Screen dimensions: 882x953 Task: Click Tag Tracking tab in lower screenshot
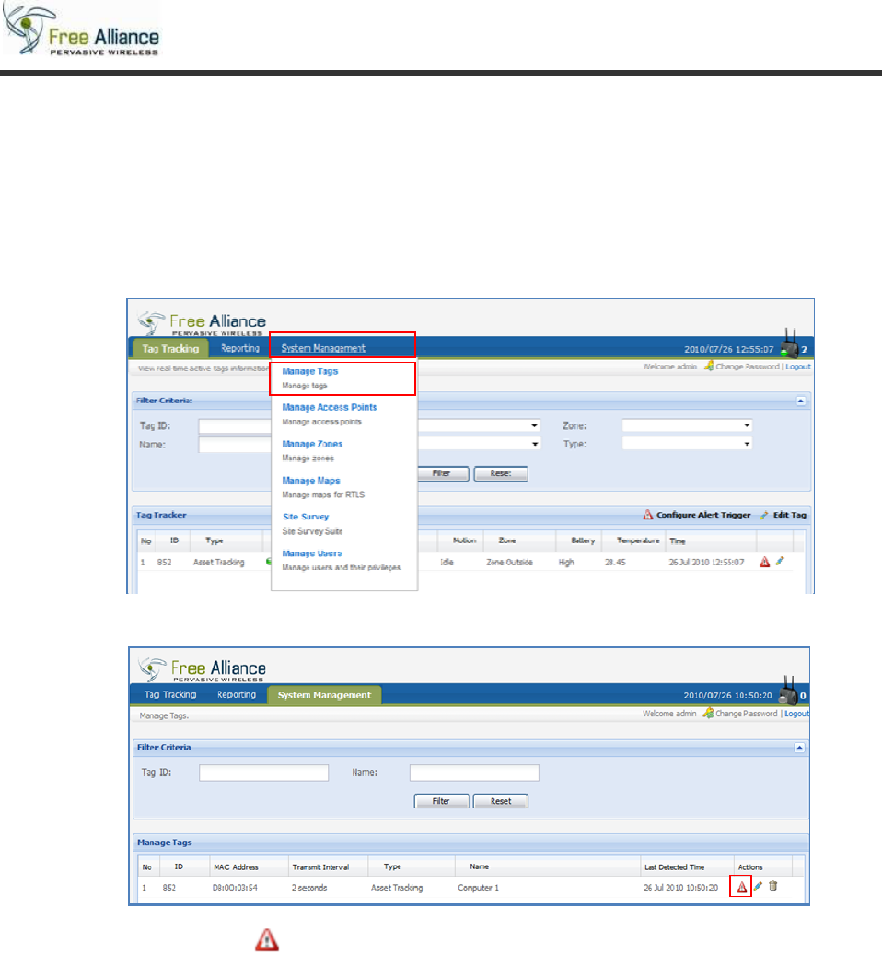pyautogui.click(x=170, y=694)
